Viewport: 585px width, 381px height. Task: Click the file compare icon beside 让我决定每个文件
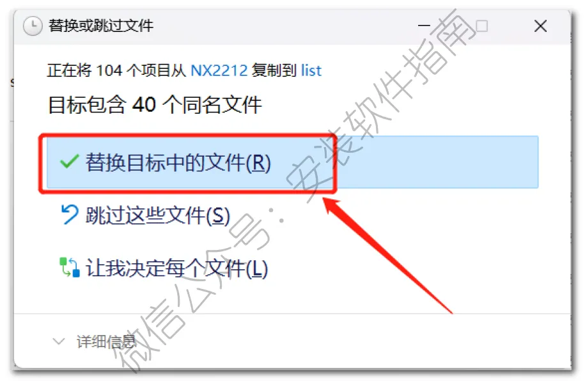(x=70, y=268)
